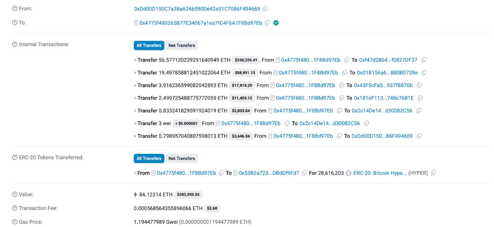
Task: Copy recipient address 0x01B156a6...8B0B0728e
Action: click(x=424, y=73)
